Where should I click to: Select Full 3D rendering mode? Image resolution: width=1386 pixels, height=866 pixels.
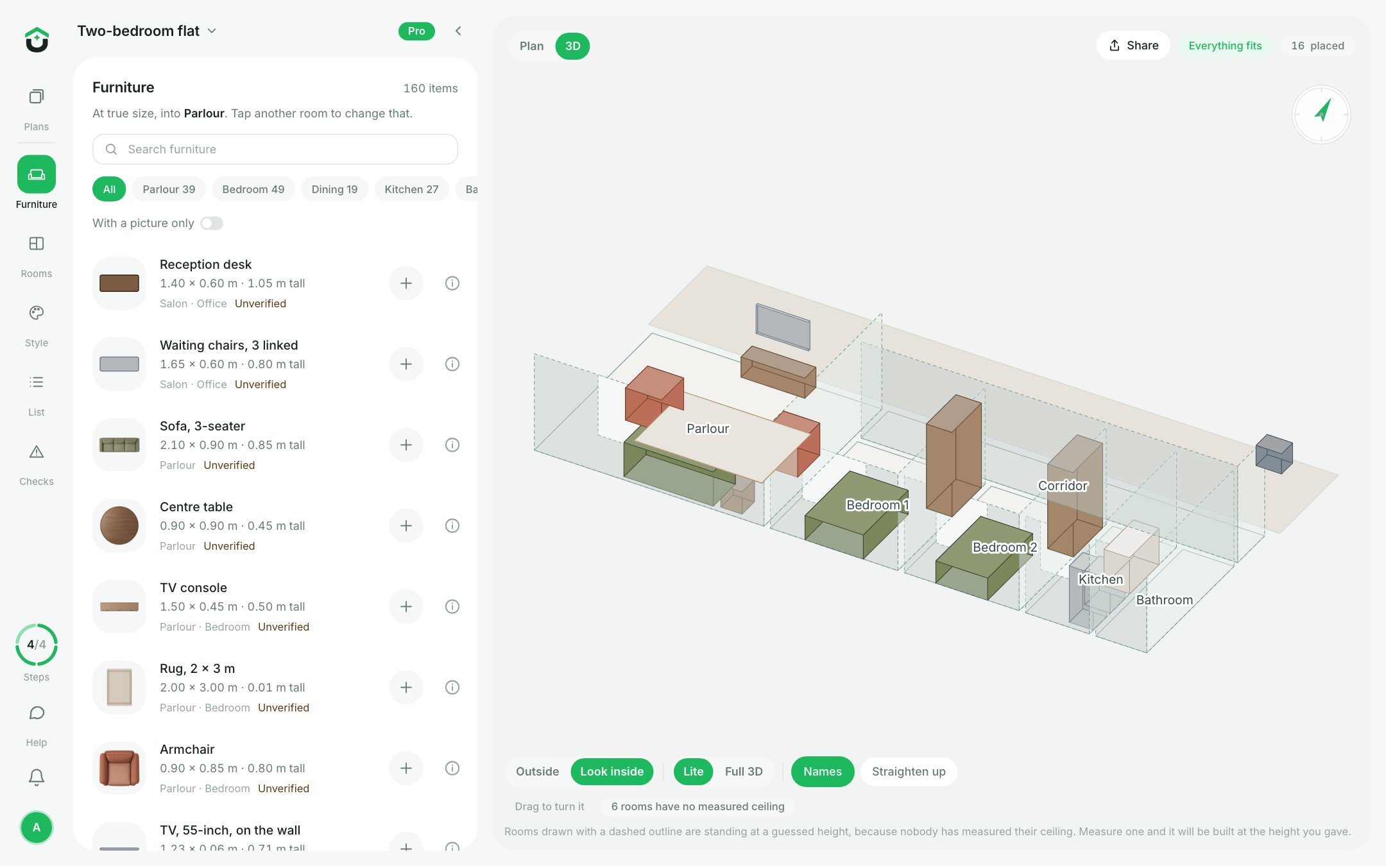(x=744, y=772)
